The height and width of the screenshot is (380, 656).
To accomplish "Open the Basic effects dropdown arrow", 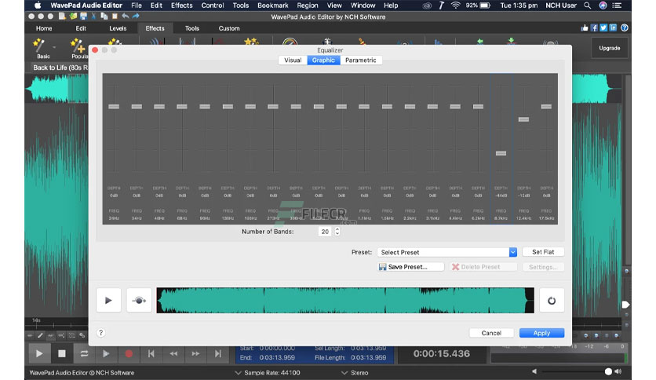I will (x=54, y=48).
